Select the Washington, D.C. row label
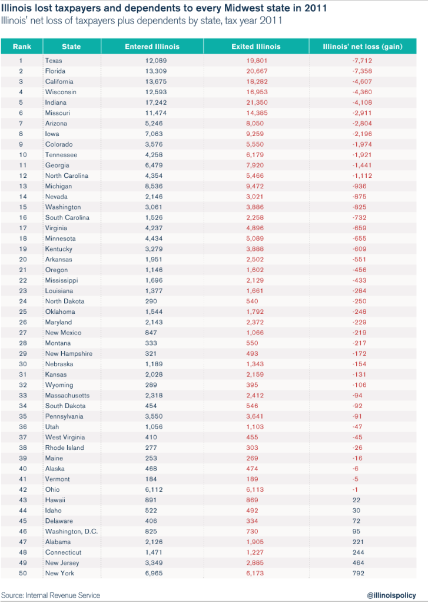 click(x=71, y=532)
